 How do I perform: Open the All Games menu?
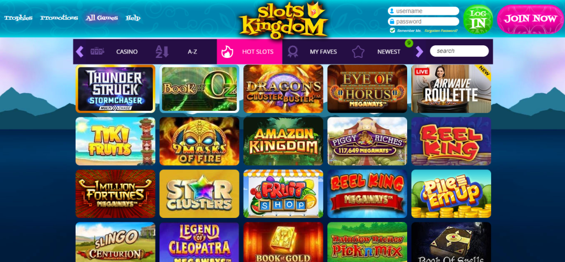click(x=102, y=18)
